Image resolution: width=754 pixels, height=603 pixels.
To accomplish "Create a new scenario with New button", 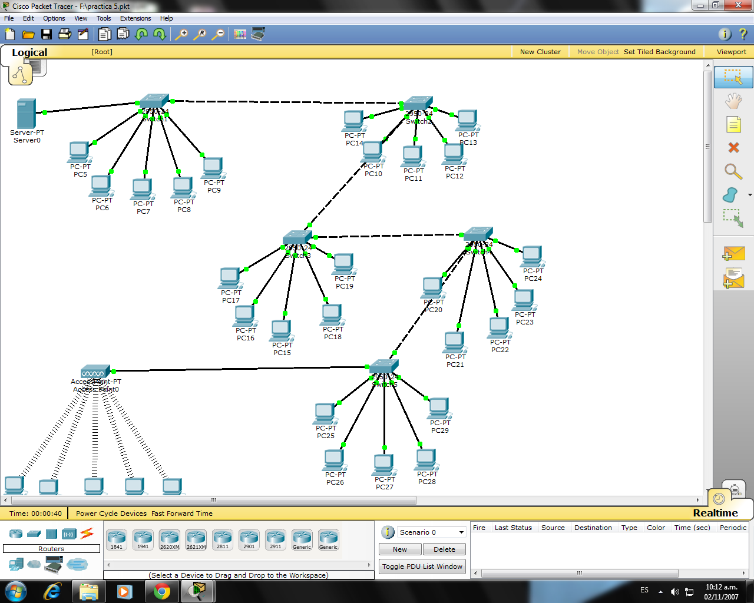I will click(399, 549).
